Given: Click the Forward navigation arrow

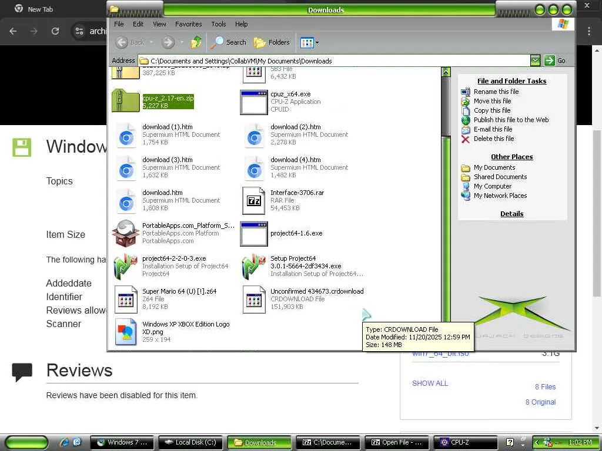Looking at the screenshot, I should [x=168, y=42].
